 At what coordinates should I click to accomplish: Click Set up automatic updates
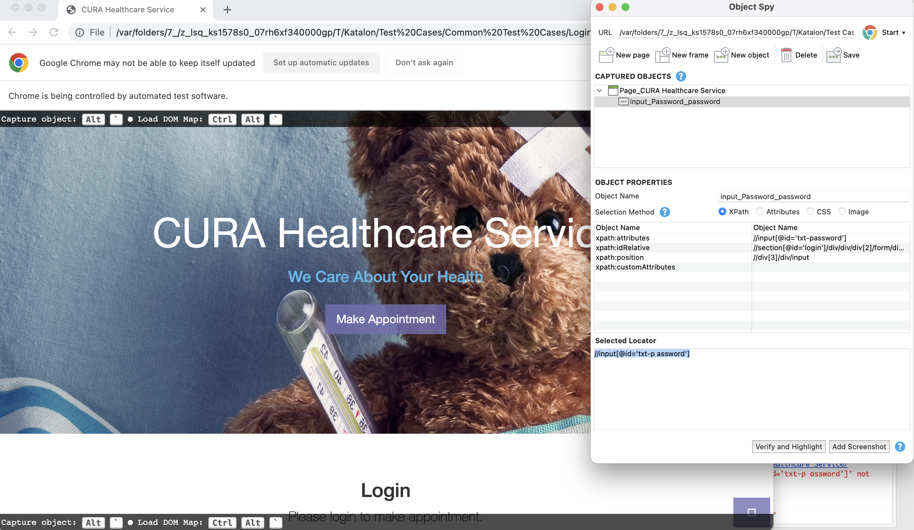pyautogui.click(x=321, y=63)
